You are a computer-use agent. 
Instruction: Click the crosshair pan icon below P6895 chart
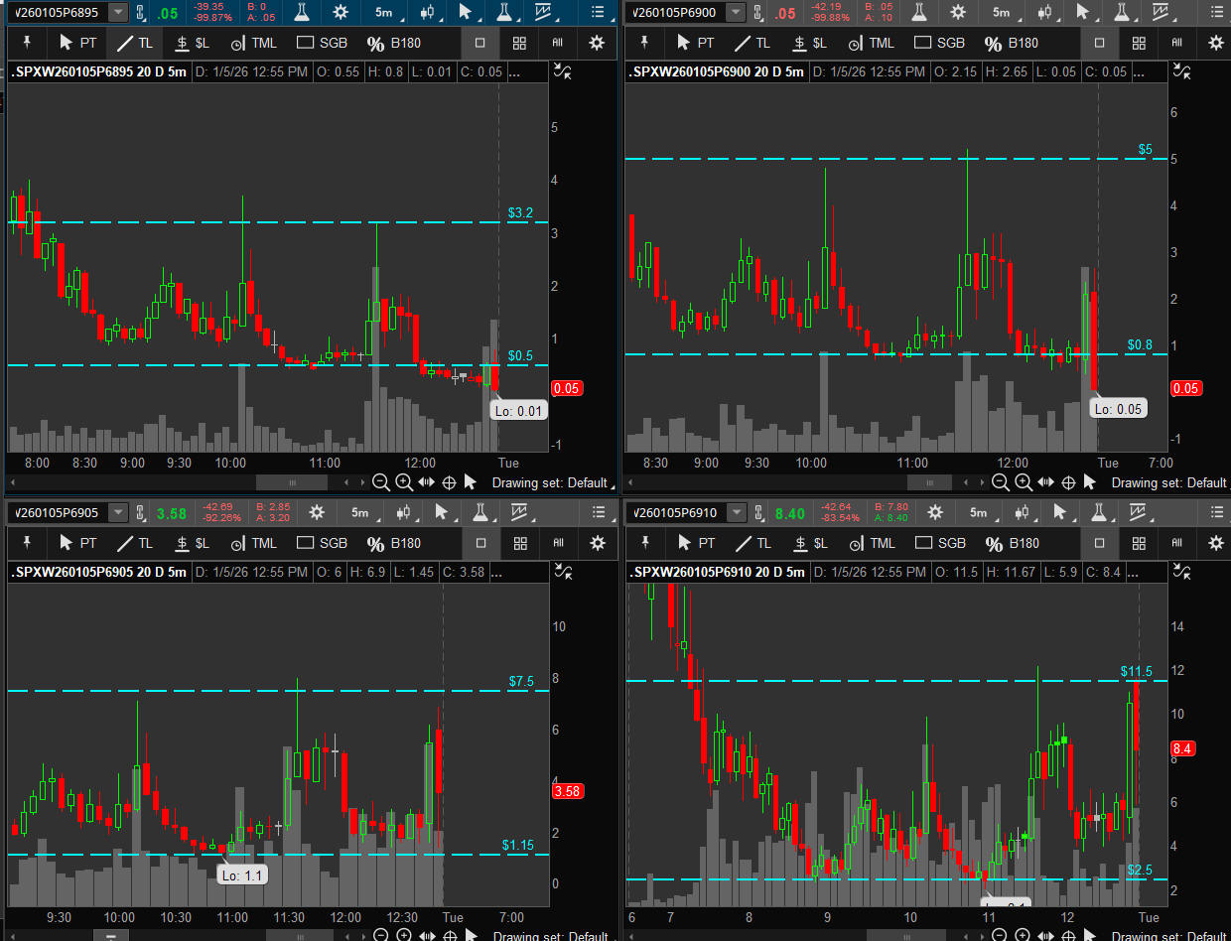click(449, 482)
